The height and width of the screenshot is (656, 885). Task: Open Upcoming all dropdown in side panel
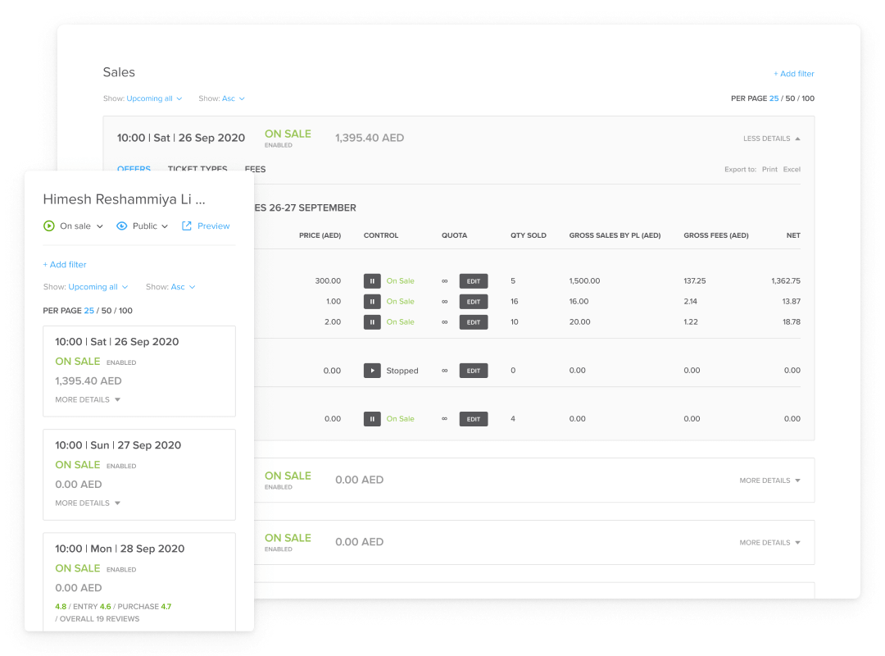pos(98,287)
